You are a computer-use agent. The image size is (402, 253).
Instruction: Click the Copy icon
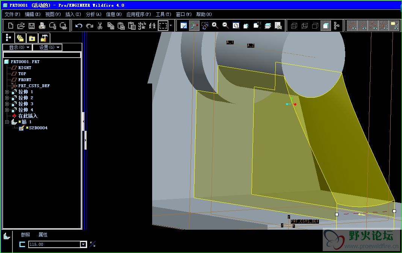pyautogui.click(x=110, y=26)
